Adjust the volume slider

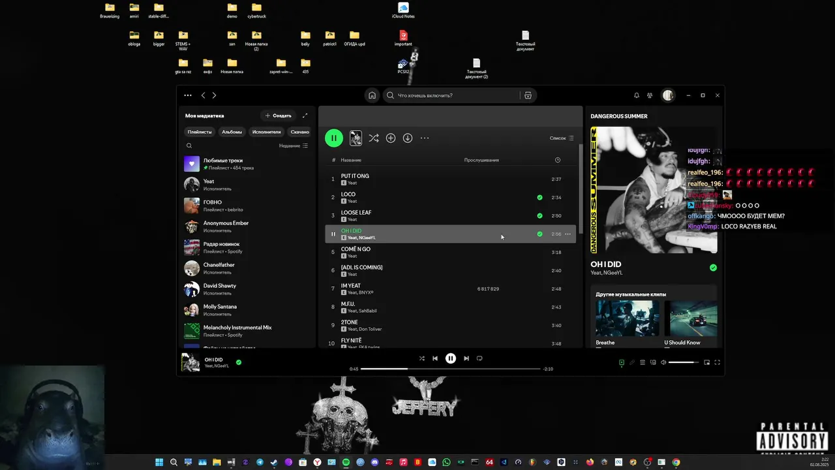pos(683,362)
